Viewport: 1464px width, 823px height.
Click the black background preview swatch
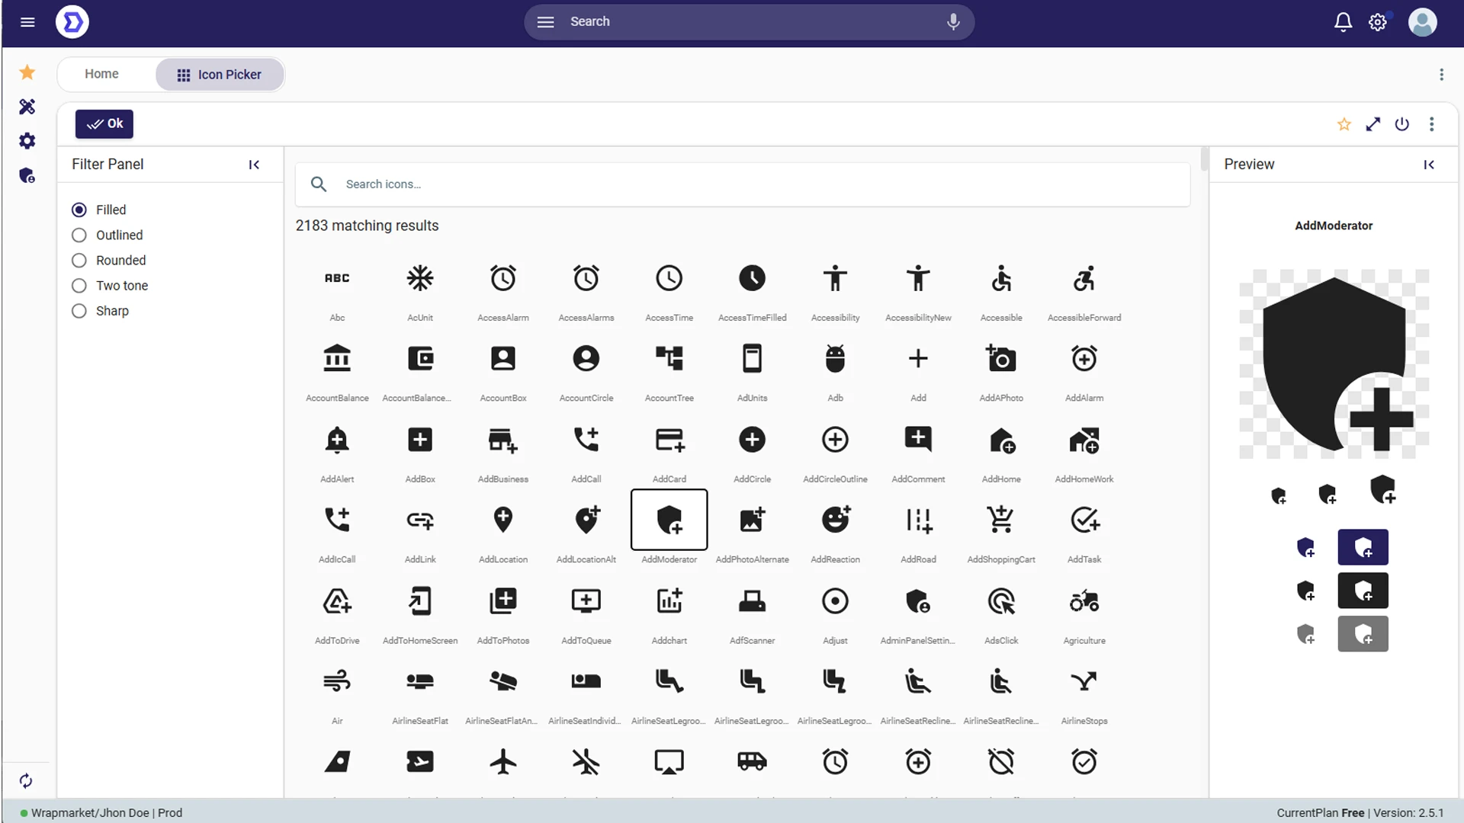[x=1363, y=591]
